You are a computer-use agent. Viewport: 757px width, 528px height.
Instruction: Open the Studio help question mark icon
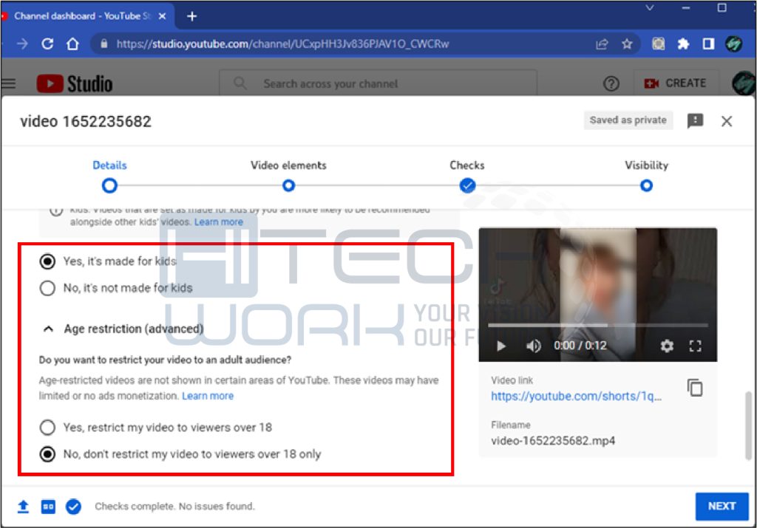click(611, 84)
